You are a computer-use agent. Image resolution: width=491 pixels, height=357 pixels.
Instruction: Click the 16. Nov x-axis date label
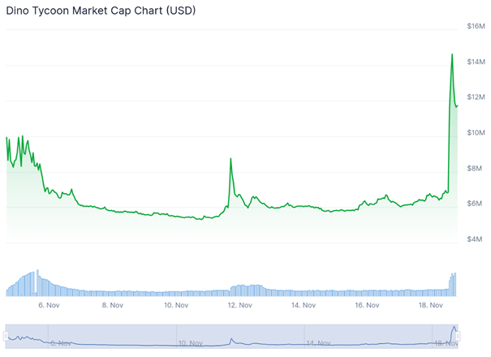[367, 306]
